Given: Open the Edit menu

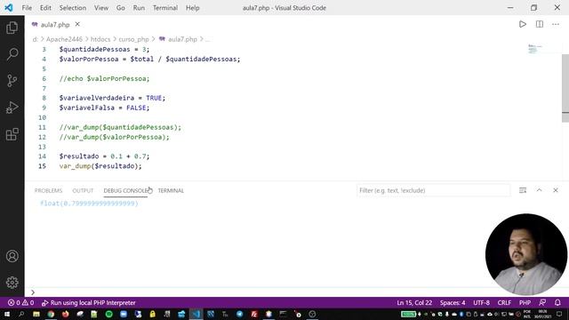Looking at the screenshot, I should click(x=45, y=8).
